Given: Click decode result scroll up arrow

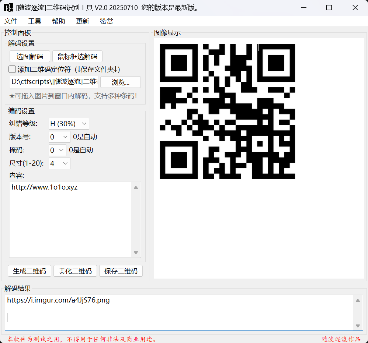Looking at the screenshot, I should click(x=358, y=301).
